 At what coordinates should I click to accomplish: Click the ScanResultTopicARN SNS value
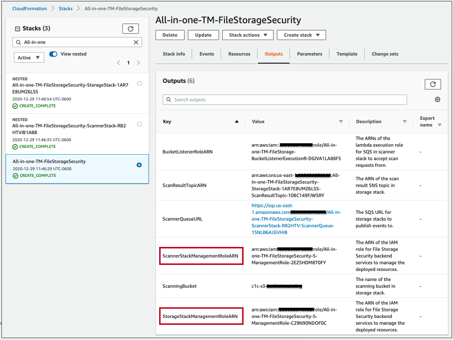296,185
